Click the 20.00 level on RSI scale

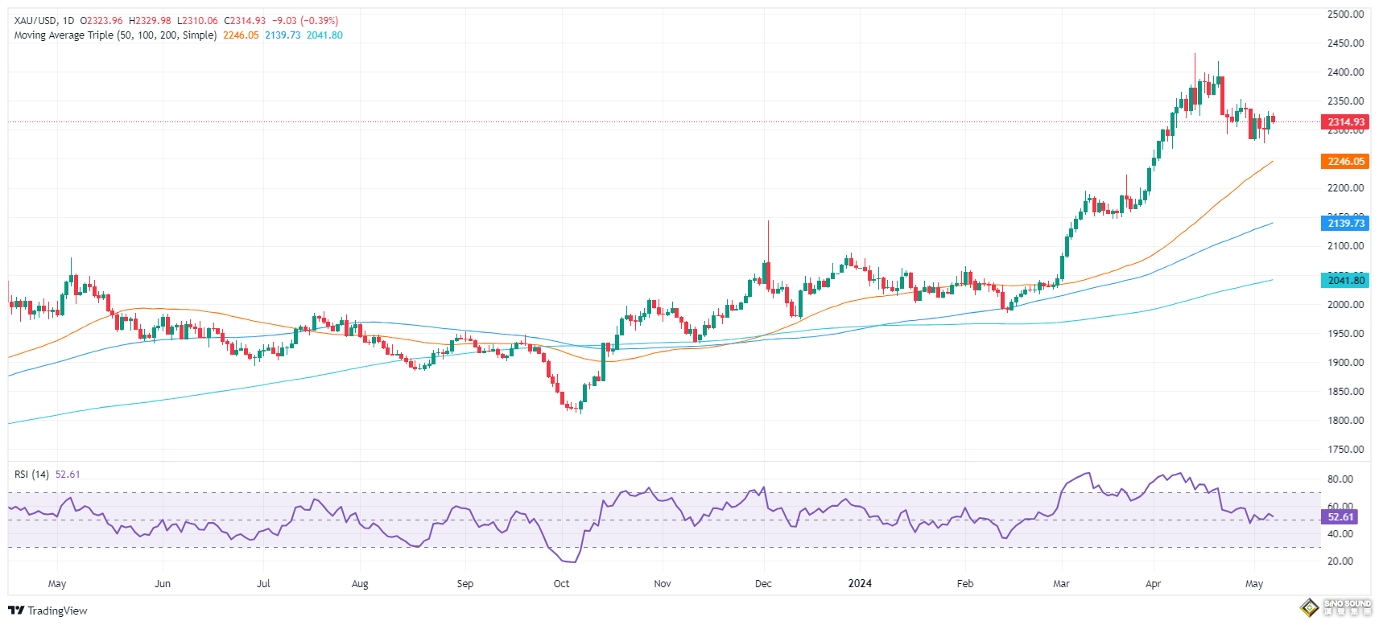tap(1340, 561)
